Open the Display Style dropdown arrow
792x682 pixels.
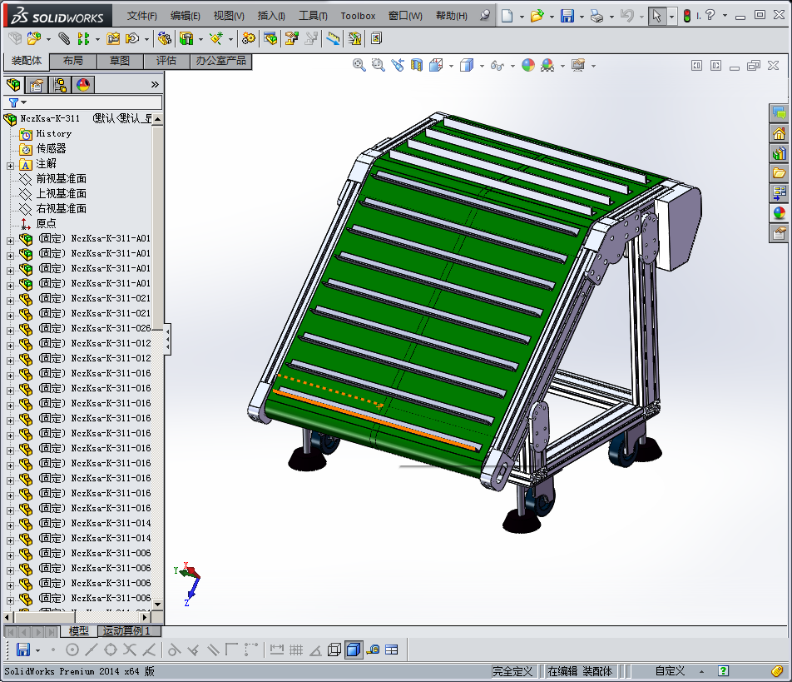482,66
